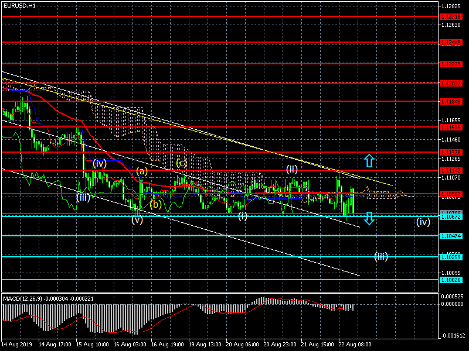Click the MACD(12,26,9) indicator label

(48, 298)
